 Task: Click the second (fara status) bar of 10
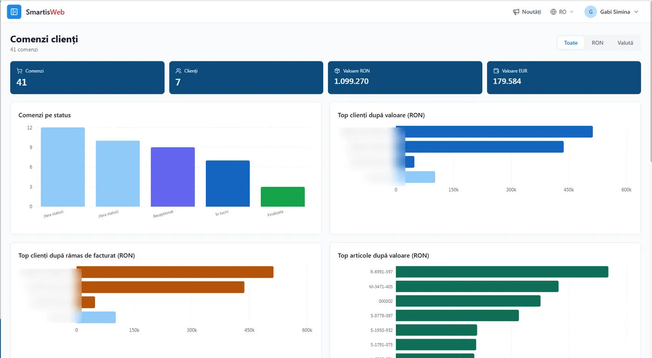coord(118,173)
